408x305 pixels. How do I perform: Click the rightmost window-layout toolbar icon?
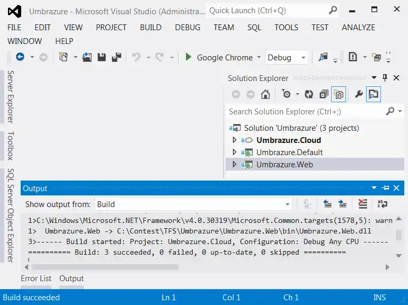point(376,57)
